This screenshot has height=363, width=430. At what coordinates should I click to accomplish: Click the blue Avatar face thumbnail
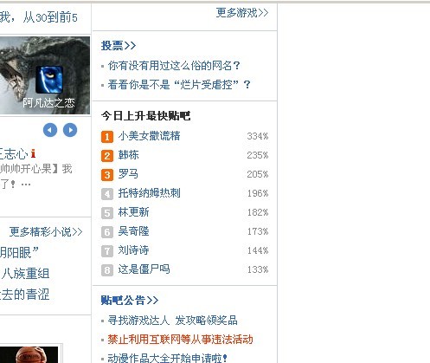click(x=49, y=80)
